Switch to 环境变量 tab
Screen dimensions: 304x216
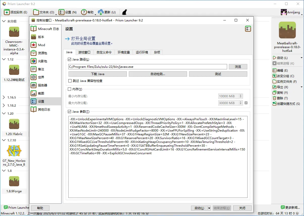pyautogui.click(x=124, y=52)
